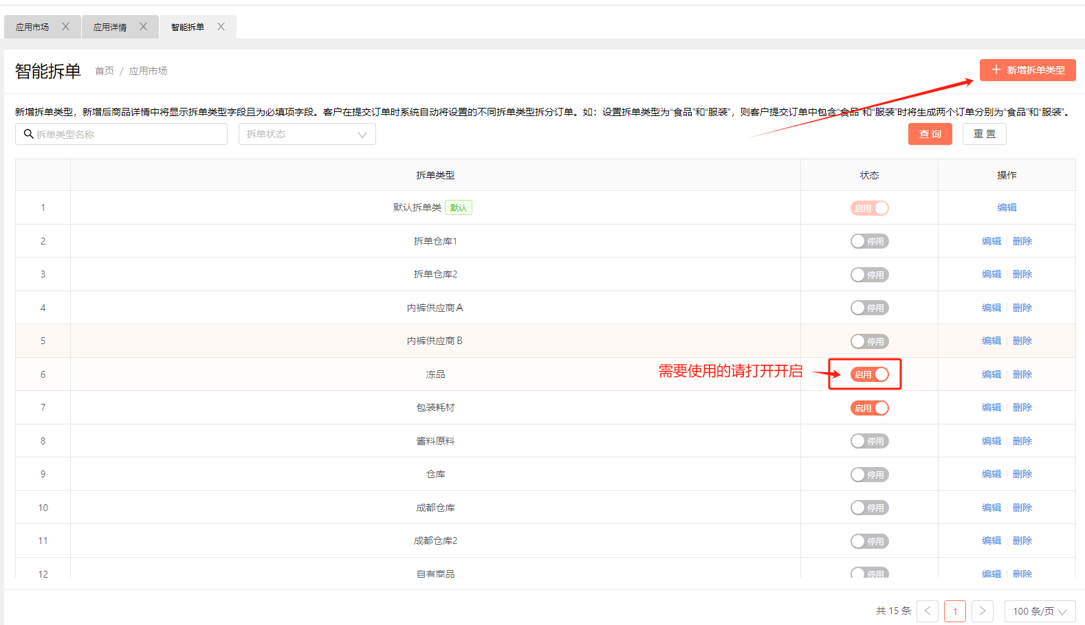Image resolution: width=1085 pixels, height=625 pixels.
Task: Focus the 拆单类型名称 search field
Action: point(121,134)
